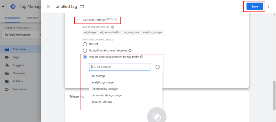Click help icon next to Consent Settings
This screenshot has width=276, height=122.
(x=116, y=20)
